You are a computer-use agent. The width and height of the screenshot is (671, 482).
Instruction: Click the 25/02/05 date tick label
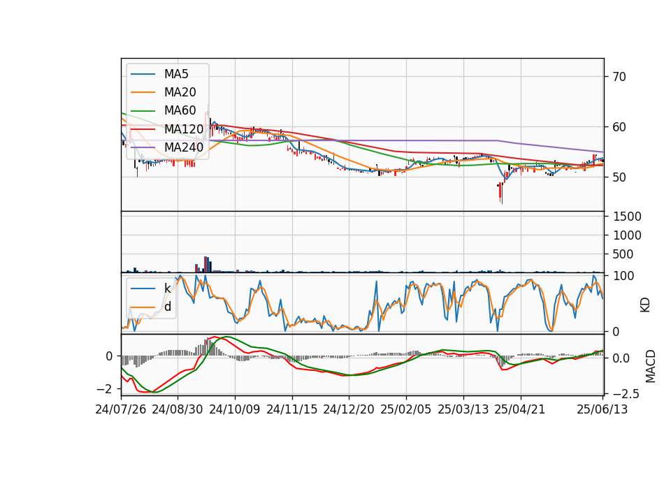[x=405, y=409]
